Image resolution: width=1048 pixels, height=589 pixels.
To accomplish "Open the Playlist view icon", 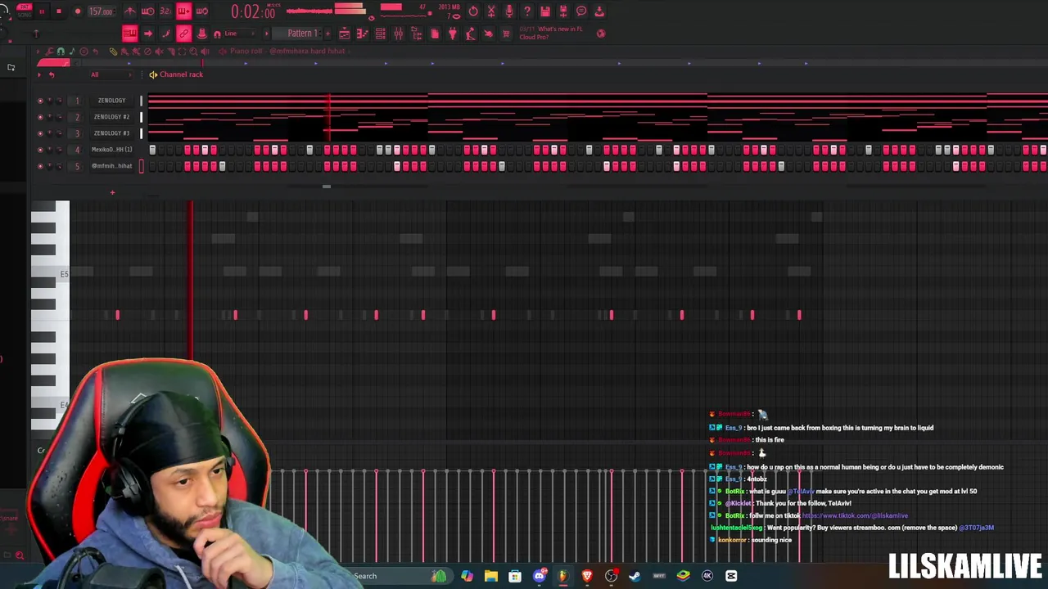I will tap(345, 34).
